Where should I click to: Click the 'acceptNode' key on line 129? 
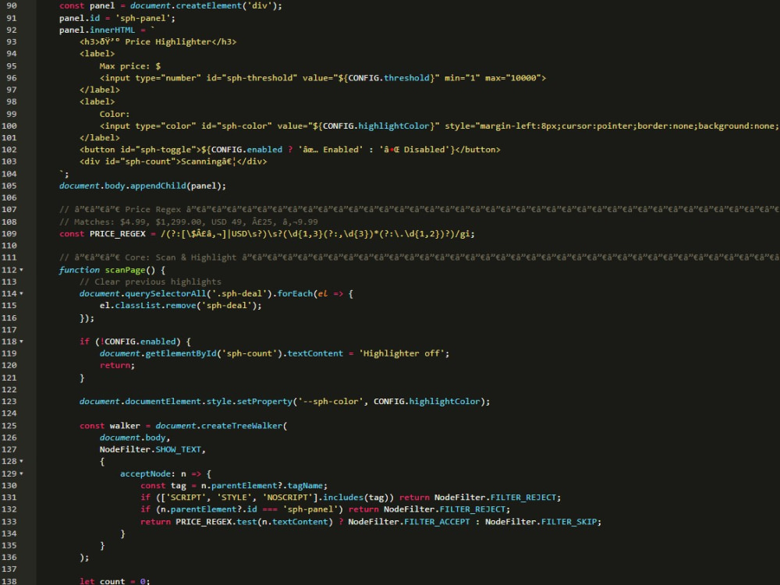(145, 474)
